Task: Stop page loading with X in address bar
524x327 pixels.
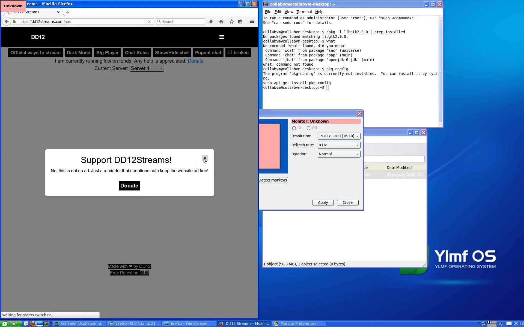Action: click(149, 22)
